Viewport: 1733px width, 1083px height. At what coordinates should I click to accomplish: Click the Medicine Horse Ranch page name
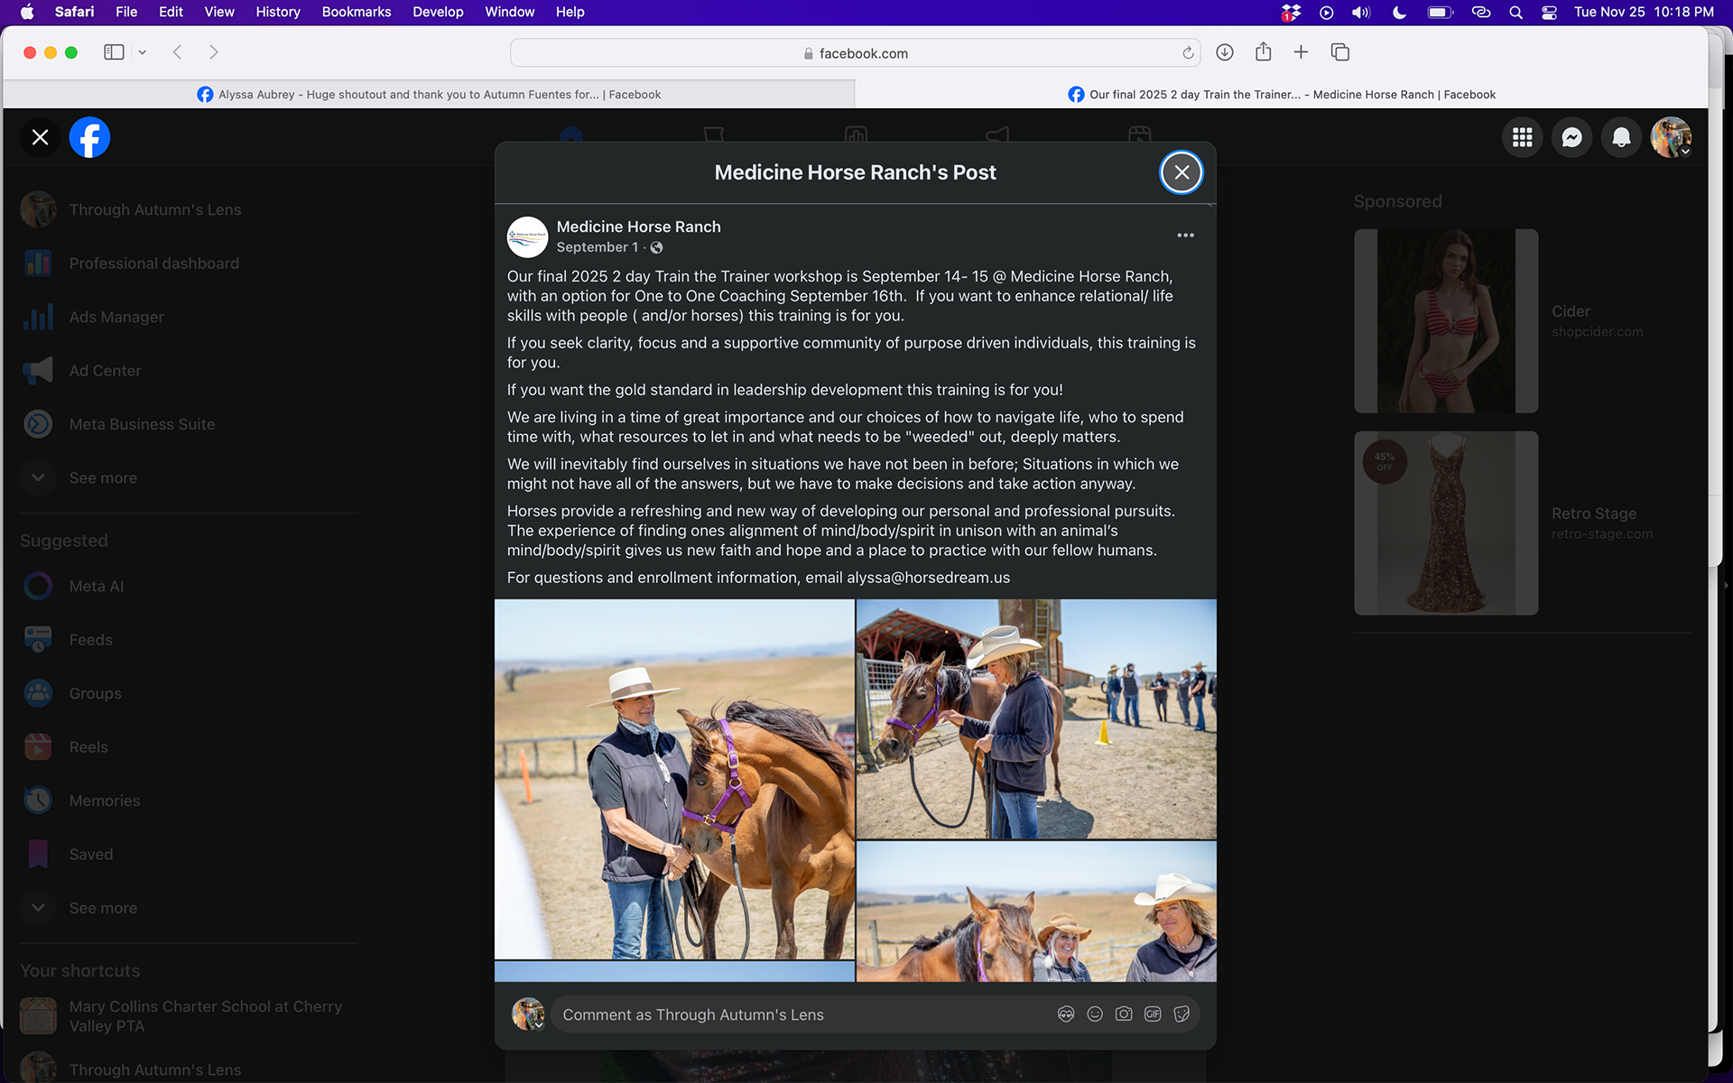638,227
